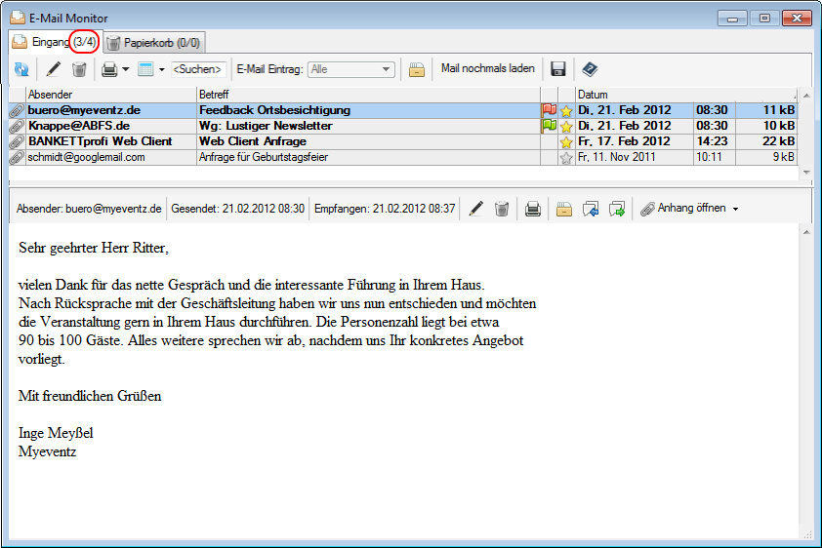Image resolution: width=822 pixels, height=548 pixels.
Task: Click the subject Feedback Ortsbesichtigung
Action: [x=274, y=110]
